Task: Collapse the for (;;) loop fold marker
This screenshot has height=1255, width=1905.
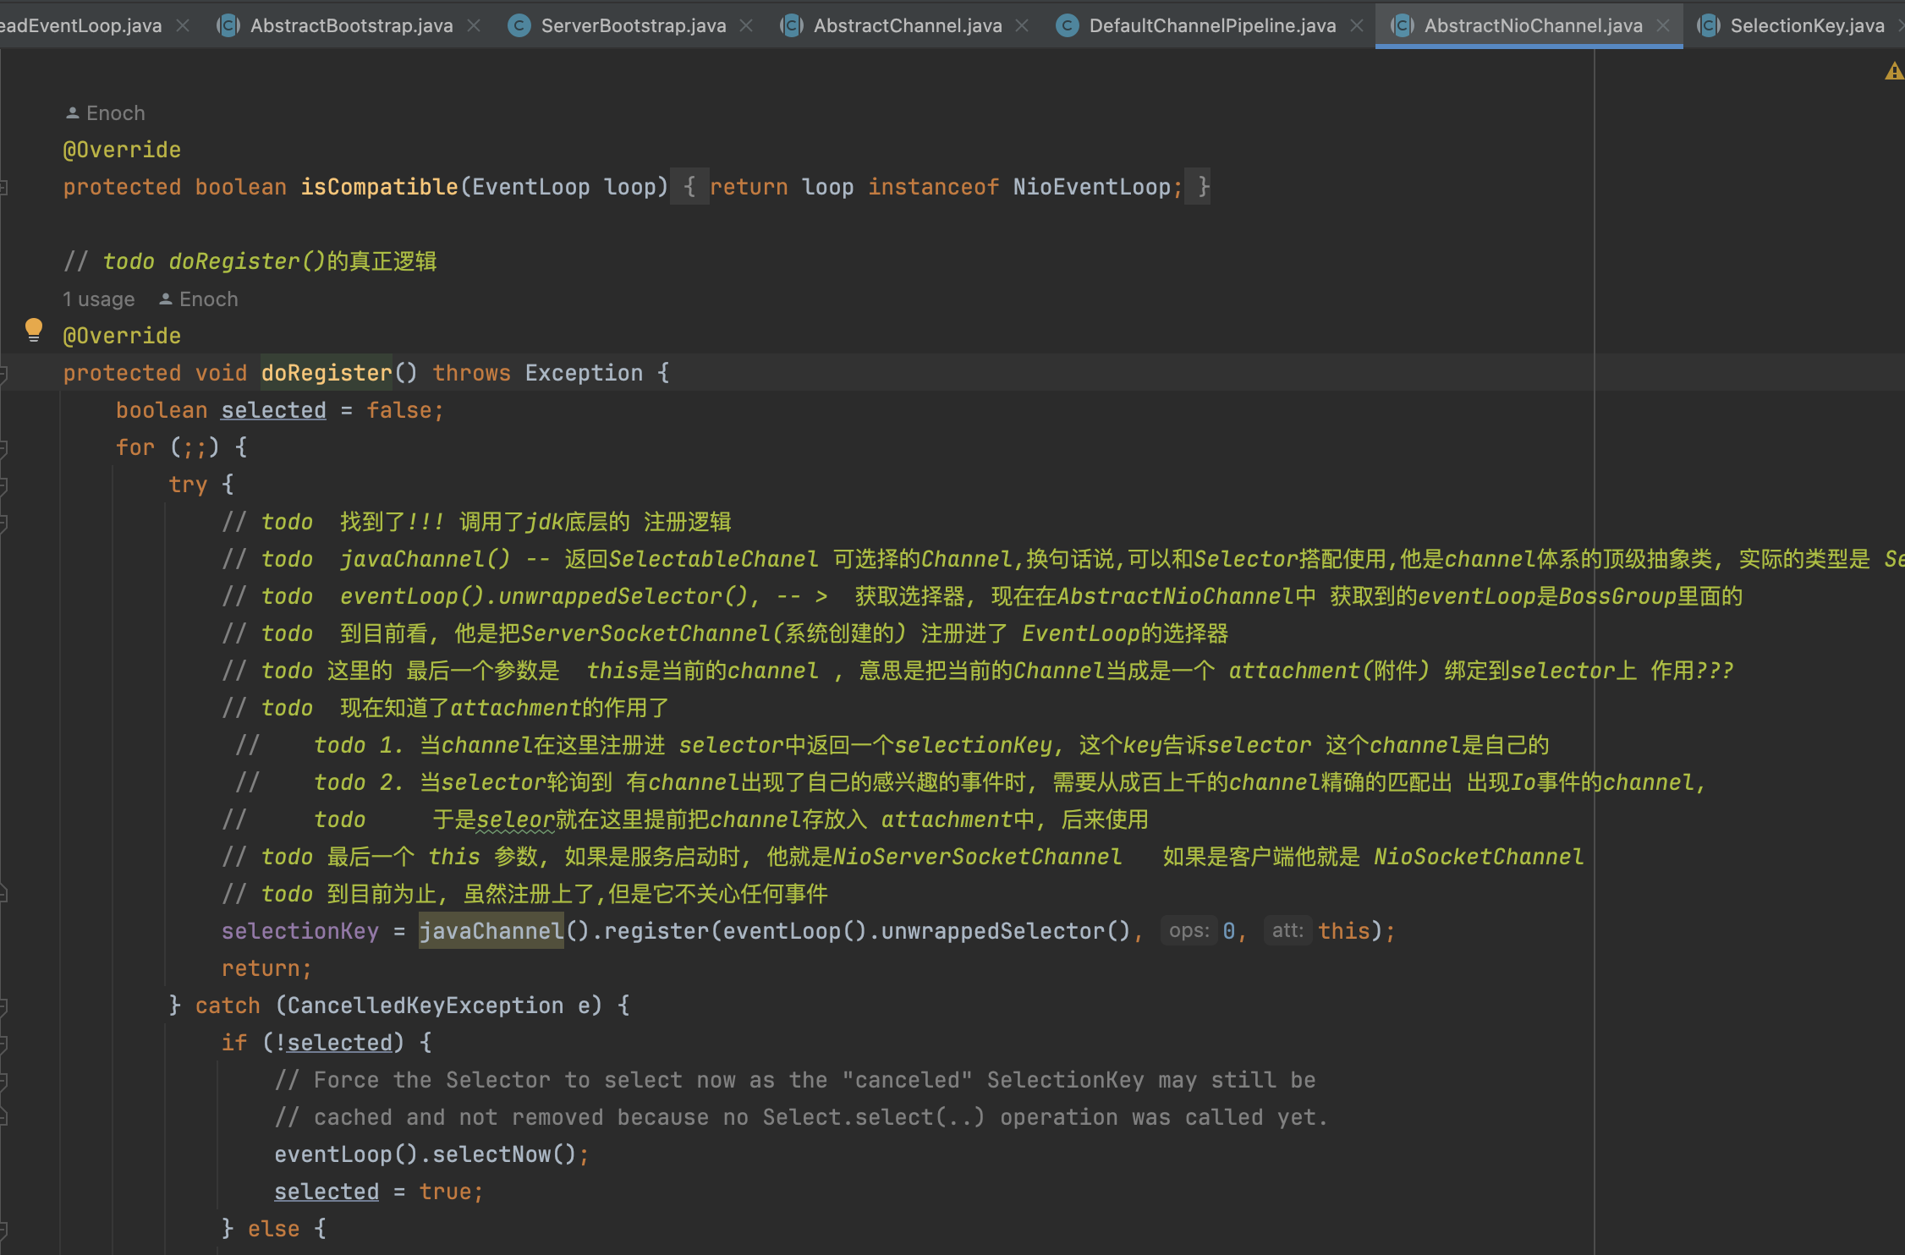Action: pyautogui.click(x=3, y=447)
